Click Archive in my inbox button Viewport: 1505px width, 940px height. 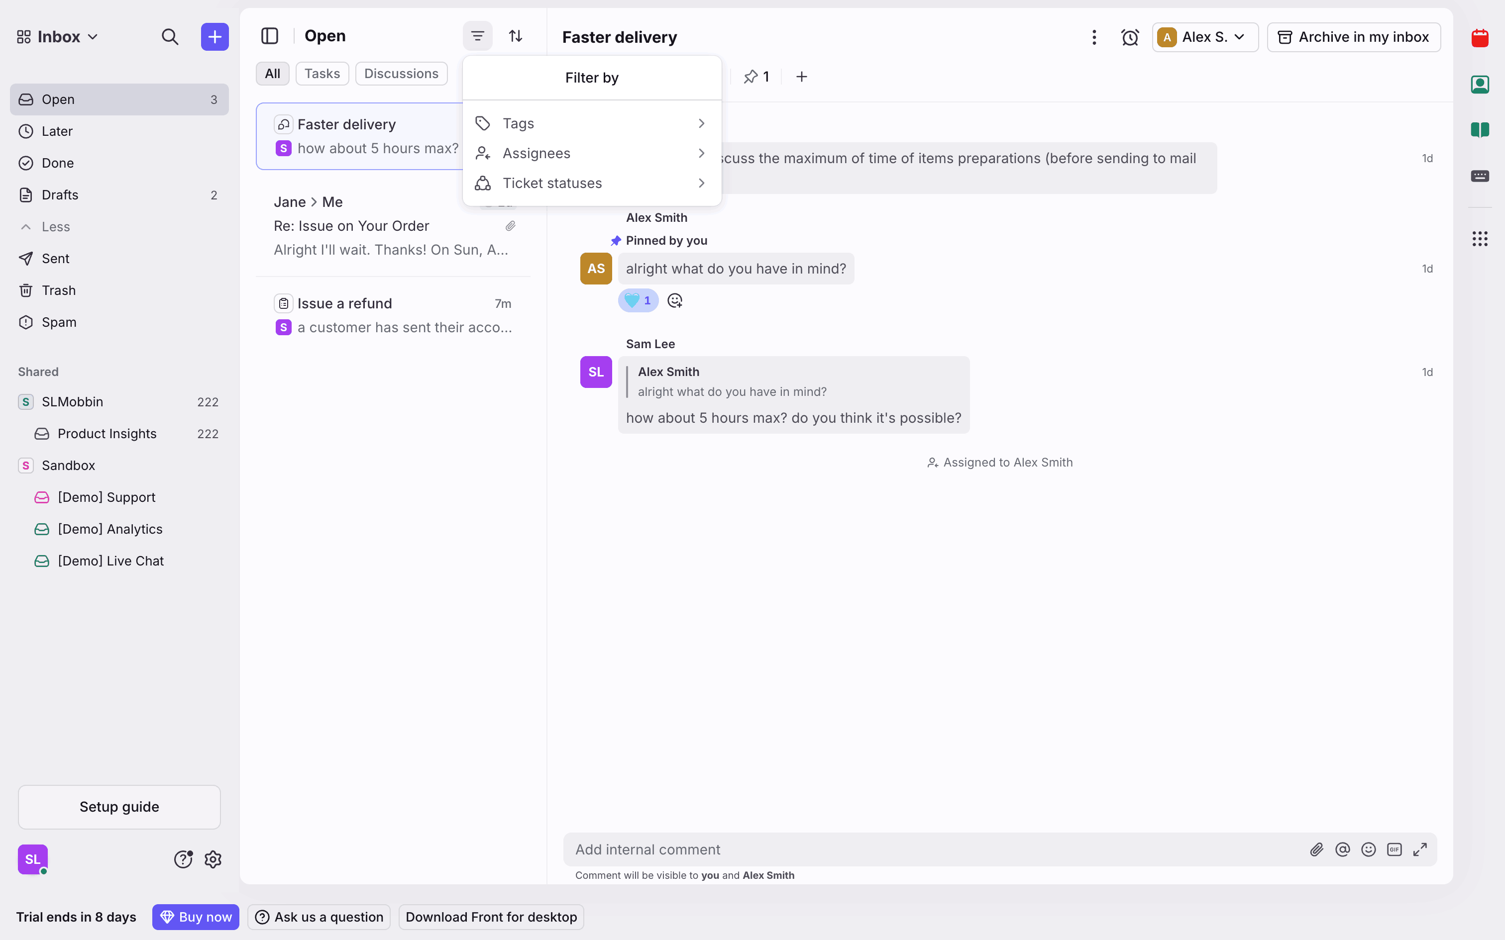pos(1353,37)
